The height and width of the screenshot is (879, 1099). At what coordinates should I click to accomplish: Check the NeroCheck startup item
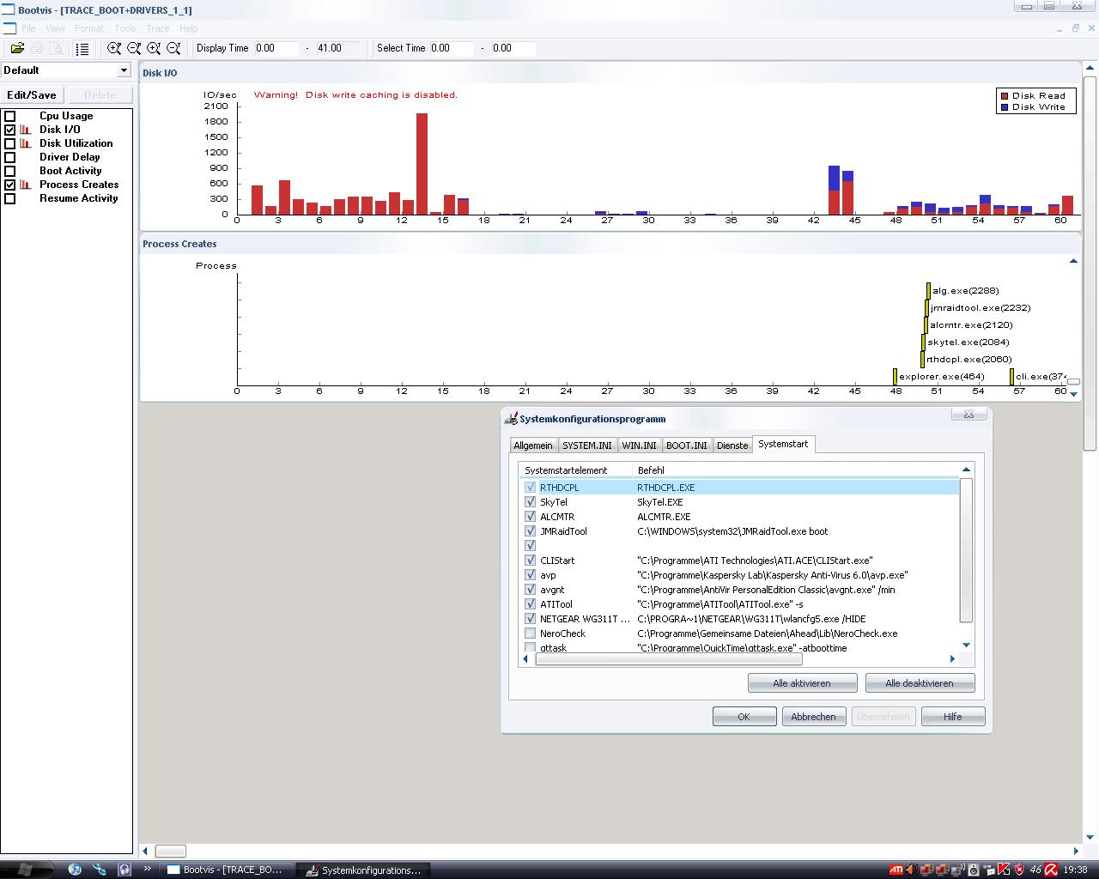coord(530,633)
